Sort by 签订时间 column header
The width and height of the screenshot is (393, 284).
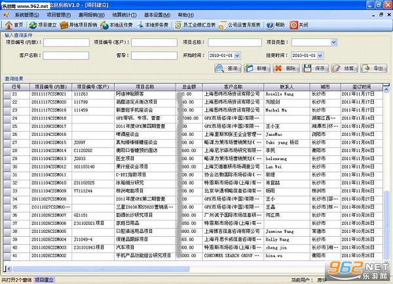pos(362,87)
